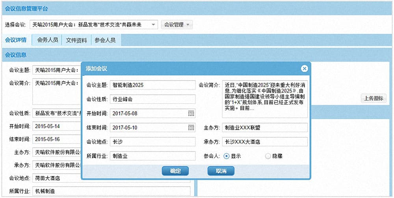Select the 会议详情 tab

(16, 40)
